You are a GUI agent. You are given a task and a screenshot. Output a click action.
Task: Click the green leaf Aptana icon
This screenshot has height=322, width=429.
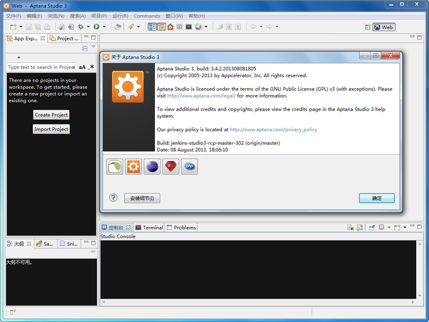point(114,166)
